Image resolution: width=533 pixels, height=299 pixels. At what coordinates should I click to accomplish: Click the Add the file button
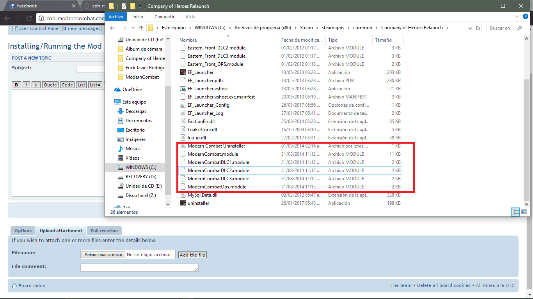point(192,255)
